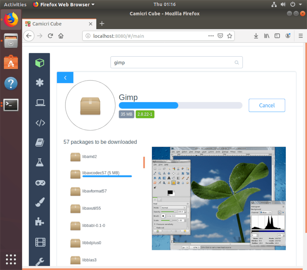Open the paintbrush graphics category icon
This screenshot has width=307, height=270.
click(x=40, y=202)
